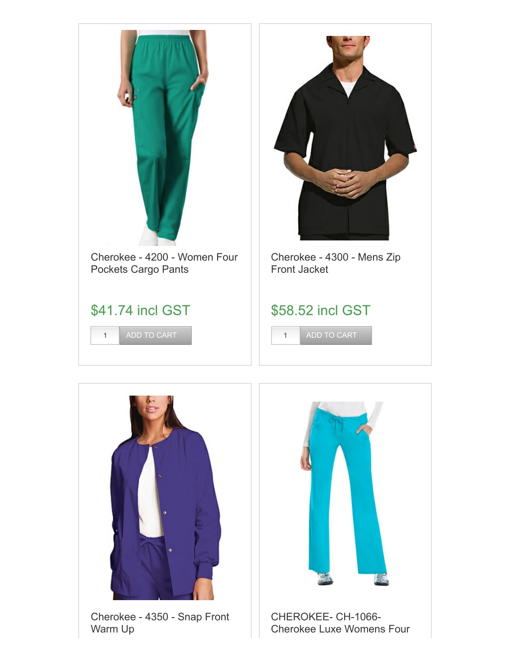
Task: Click the $41.74 price amount
Action: coord(112,310)
